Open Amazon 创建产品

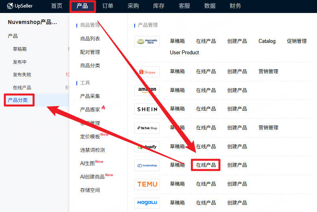point(237,90)
